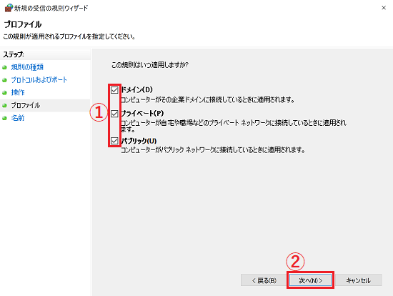
Task: Close the new inbound rule wizard
Action: coord(384,8)
